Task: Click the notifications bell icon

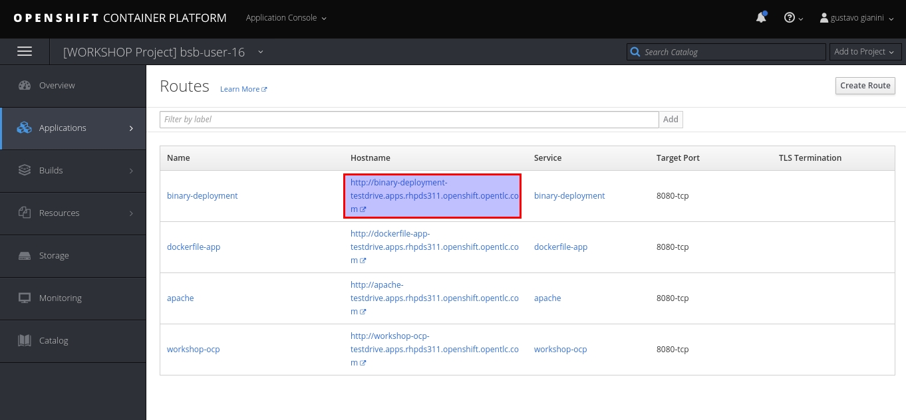Action: [761, 18]
